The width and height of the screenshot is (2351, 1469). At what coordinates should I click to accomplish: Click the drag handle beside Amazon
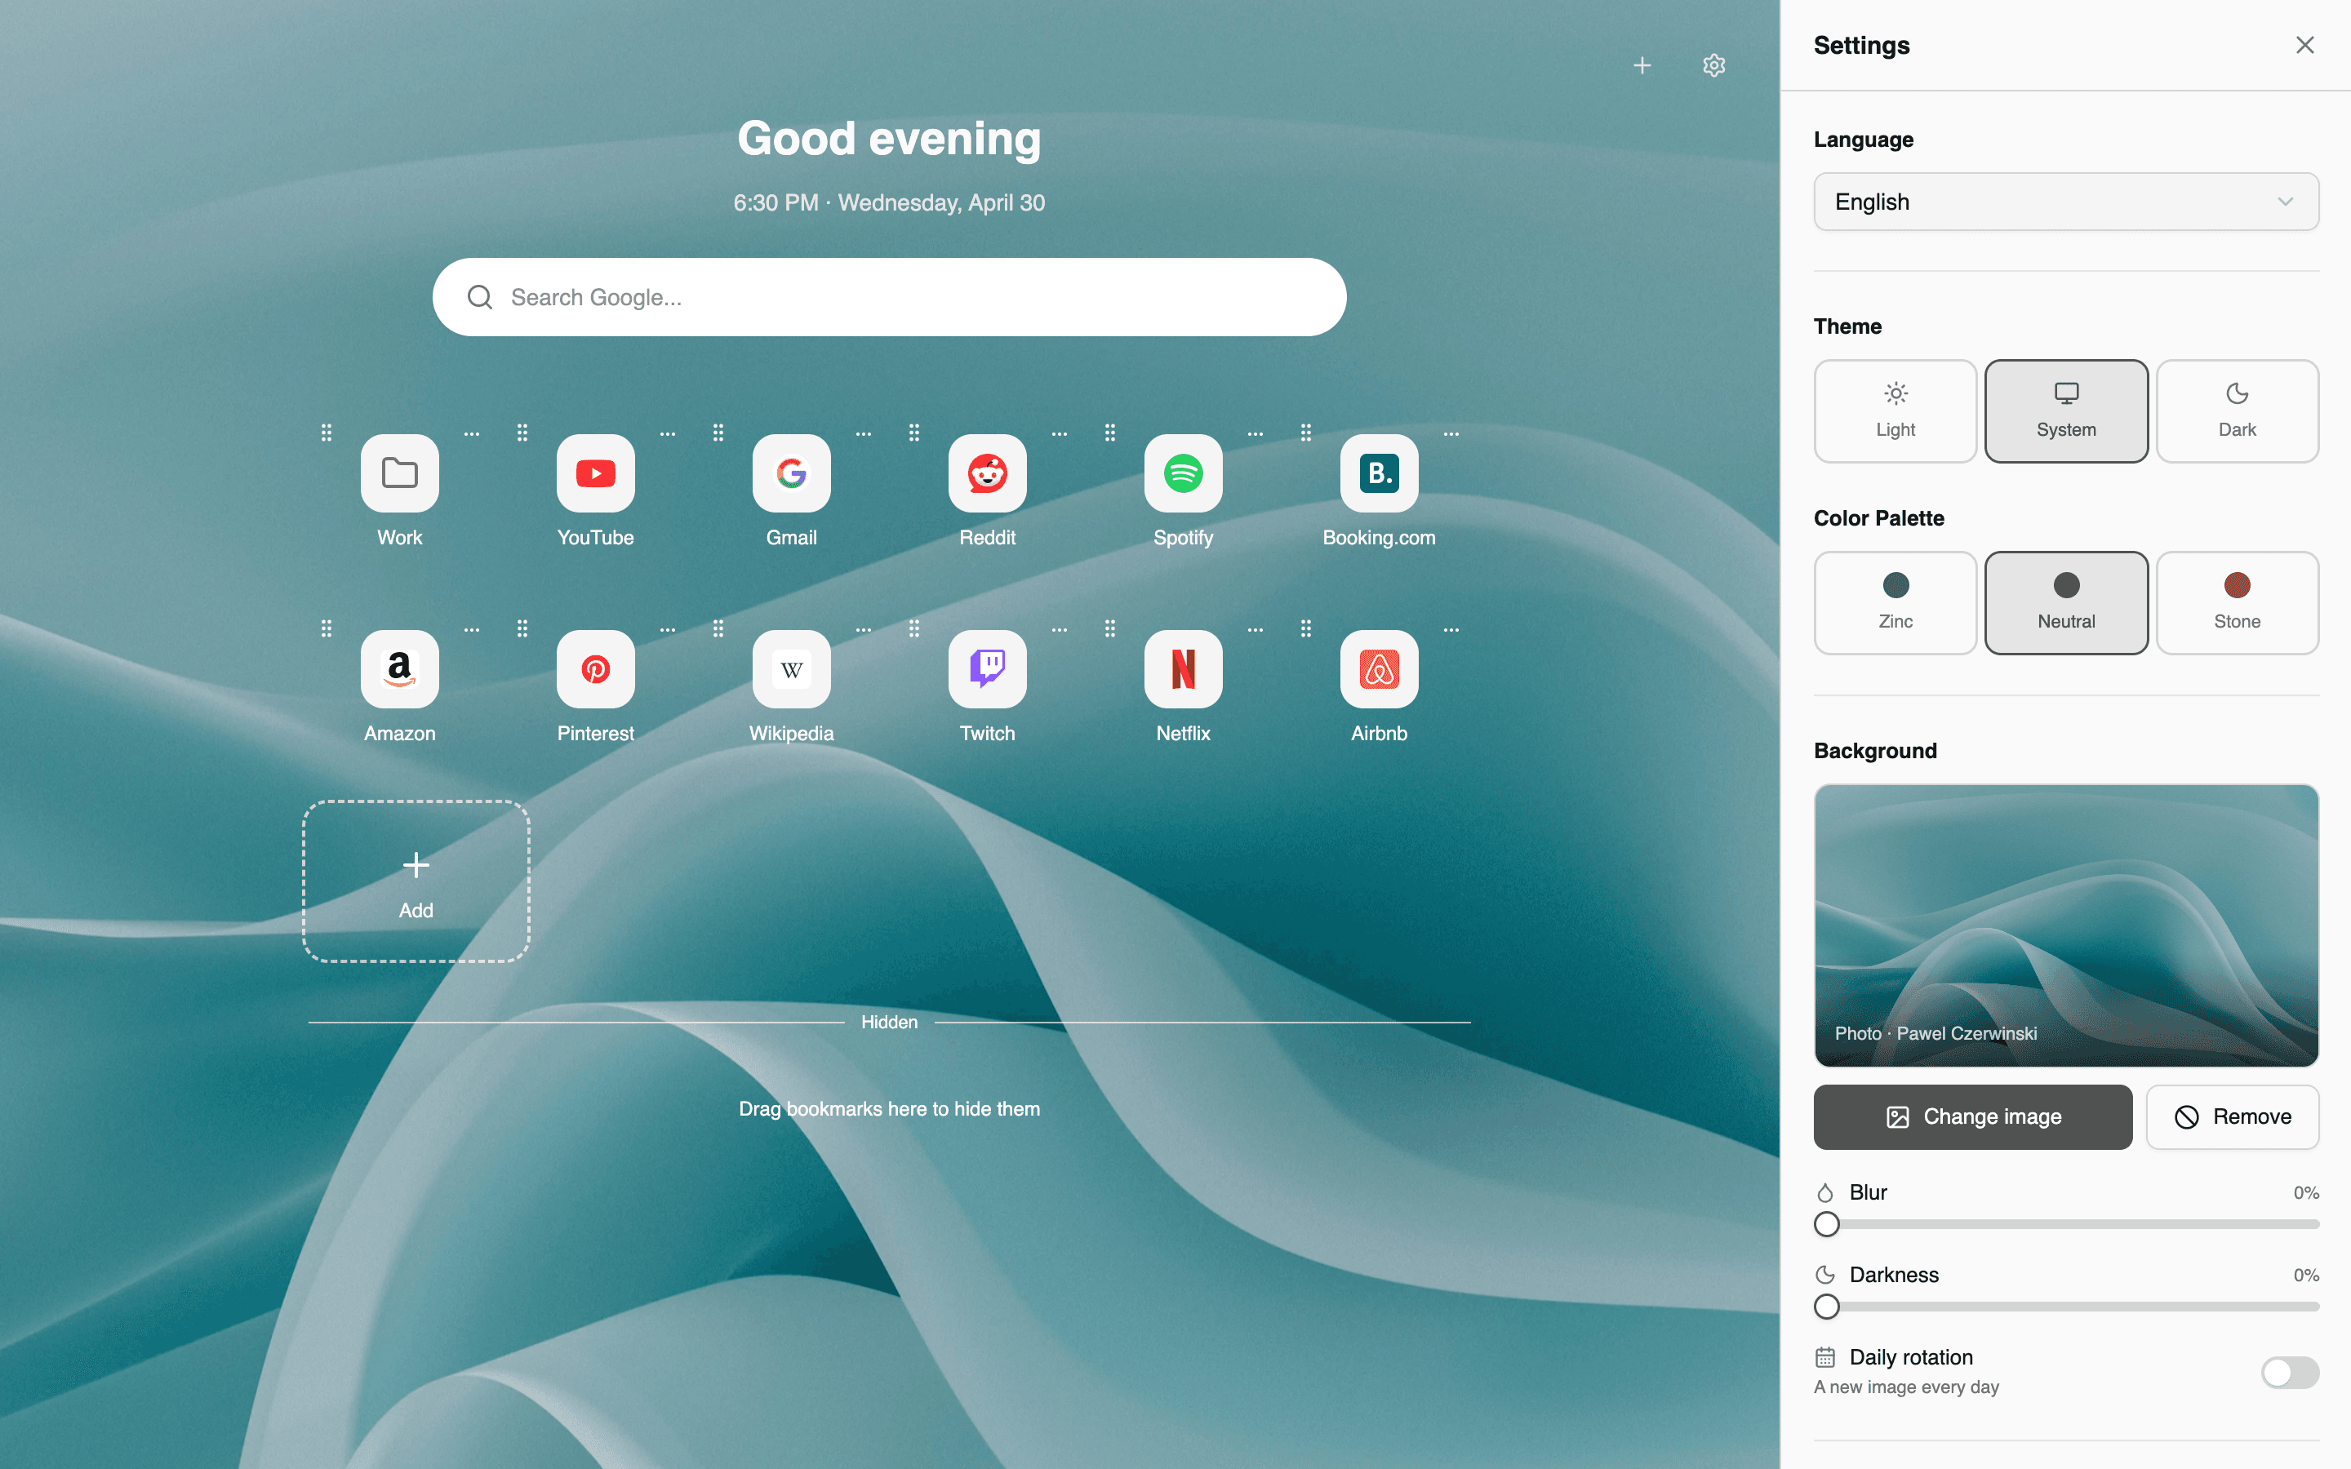[x=327, y=628]
